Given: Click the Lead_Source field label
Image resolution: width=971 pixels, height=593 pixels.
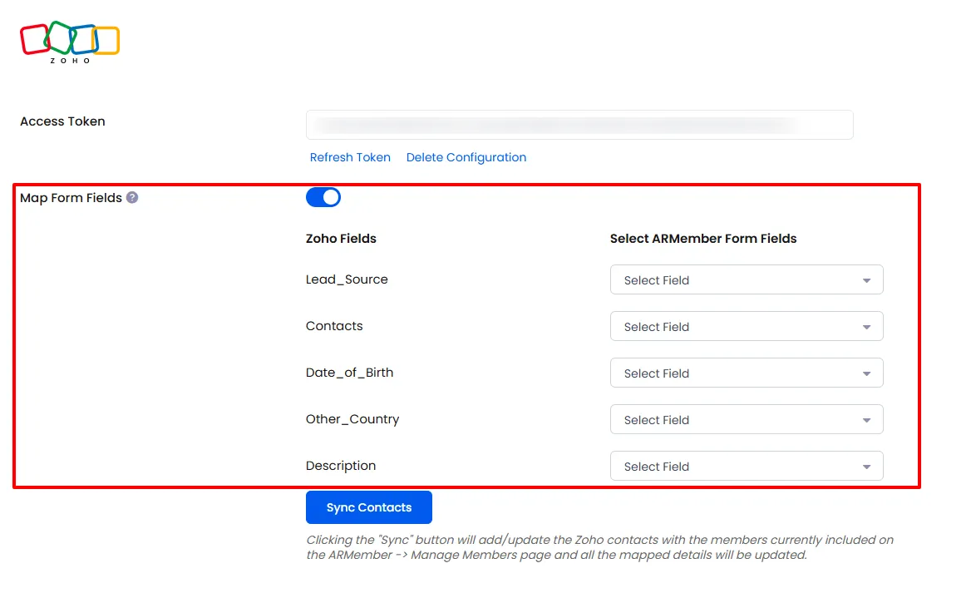Looking at the screenshot, I should click(347, 279).
